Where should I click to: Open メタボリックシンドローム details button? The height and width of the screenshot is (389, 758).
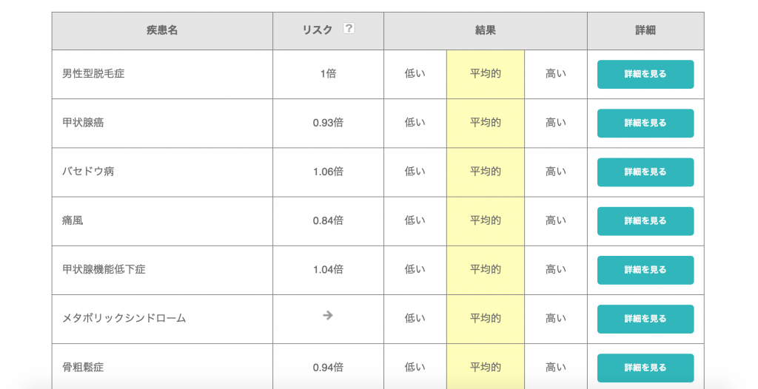645,319
